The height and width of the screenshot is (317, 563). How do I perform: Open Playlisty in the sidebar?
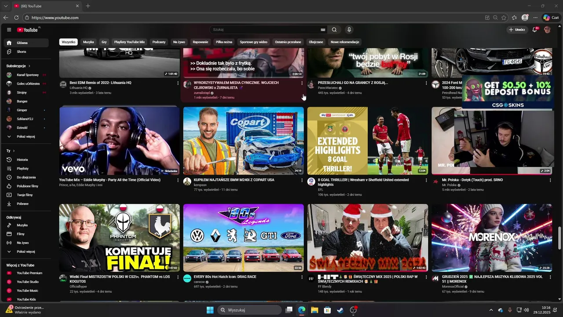point(27,168)
